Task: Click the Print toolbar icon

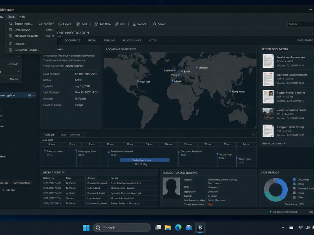Action: point(78,24)
